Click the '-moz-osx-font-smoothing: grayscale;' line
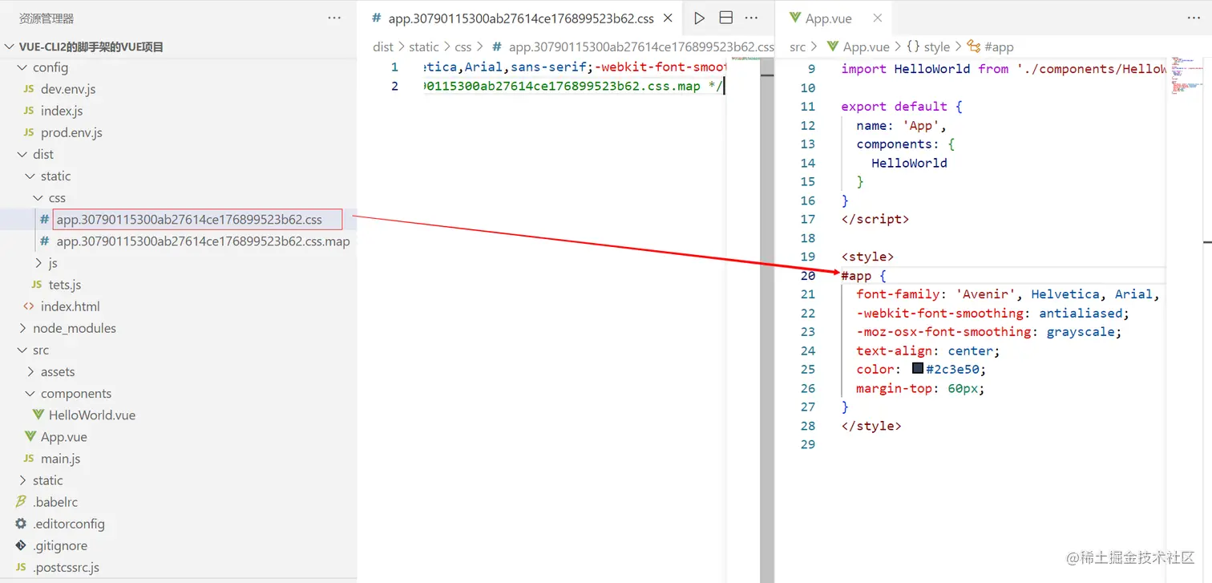Viewport: 1212px width, 583px height. (x=989, y=332)
